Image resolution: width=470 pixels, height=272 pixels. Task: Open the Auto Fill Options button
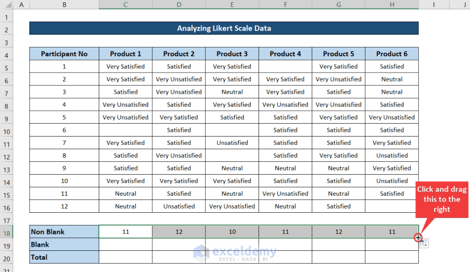(424, 243)
